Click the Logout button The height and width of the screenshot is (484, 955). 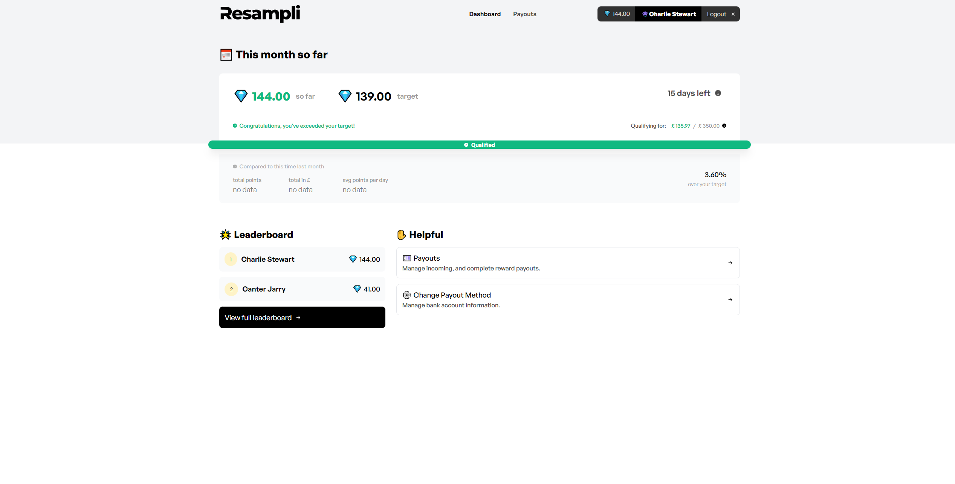720,14
